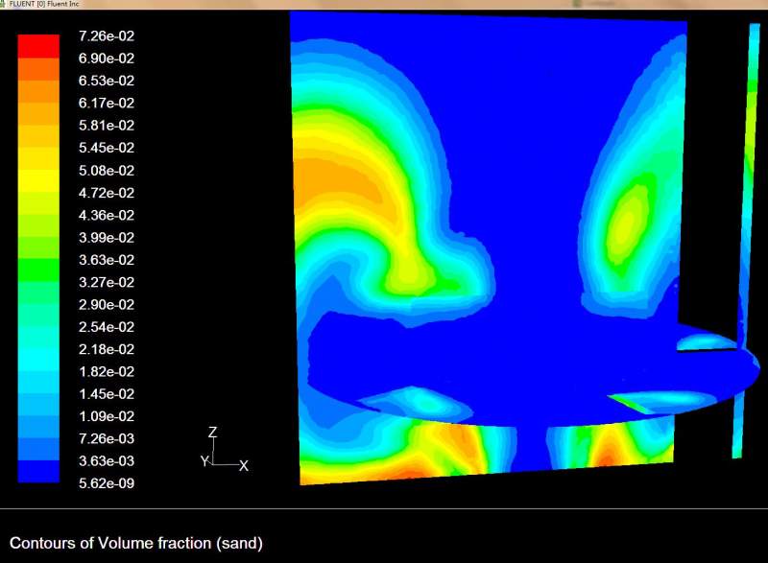
Task: Select the legend value 5.45e-02
Action: pos(107,148)
